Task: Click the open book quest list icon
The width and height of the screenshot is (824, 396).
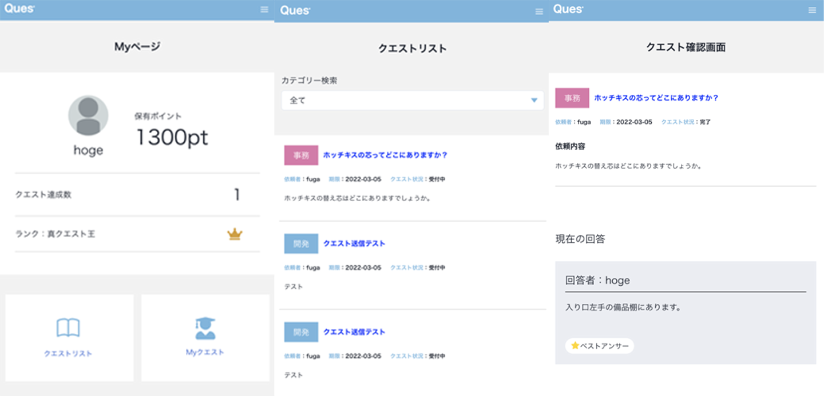Action: coord(68,328)
